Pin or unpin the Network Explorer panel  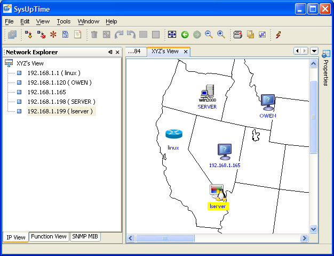(110, 52)
